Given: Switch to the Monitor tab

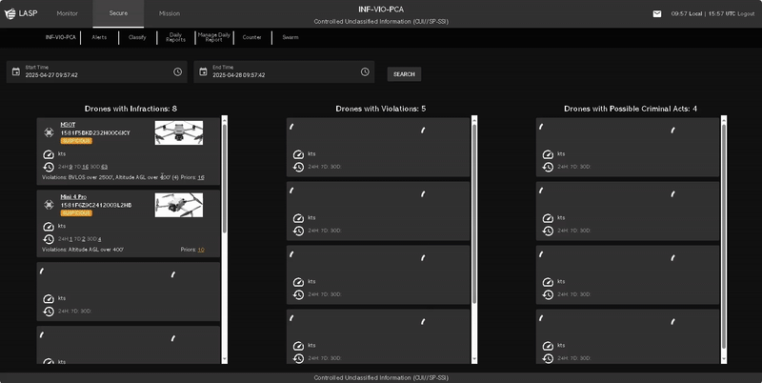Looking at the screenshot, I should point(67,13).
